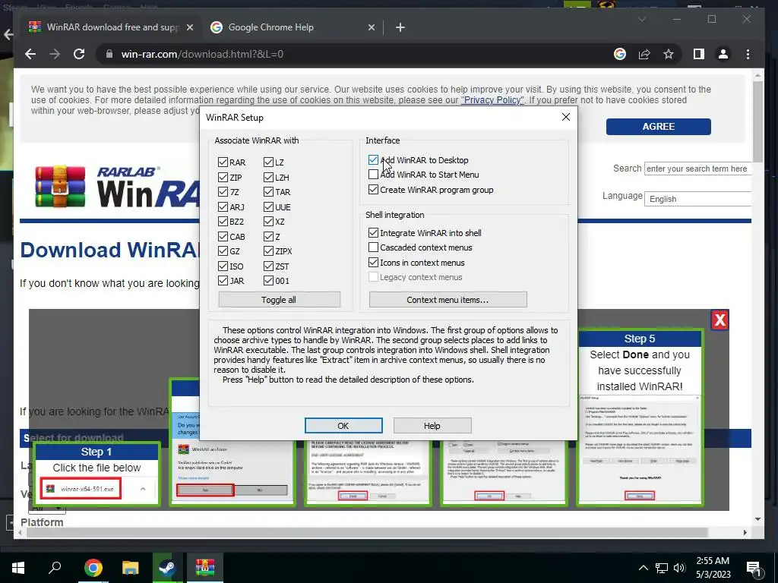Click the Step 5 thumbnail image
778x583 pixels.
pos(640,449)
